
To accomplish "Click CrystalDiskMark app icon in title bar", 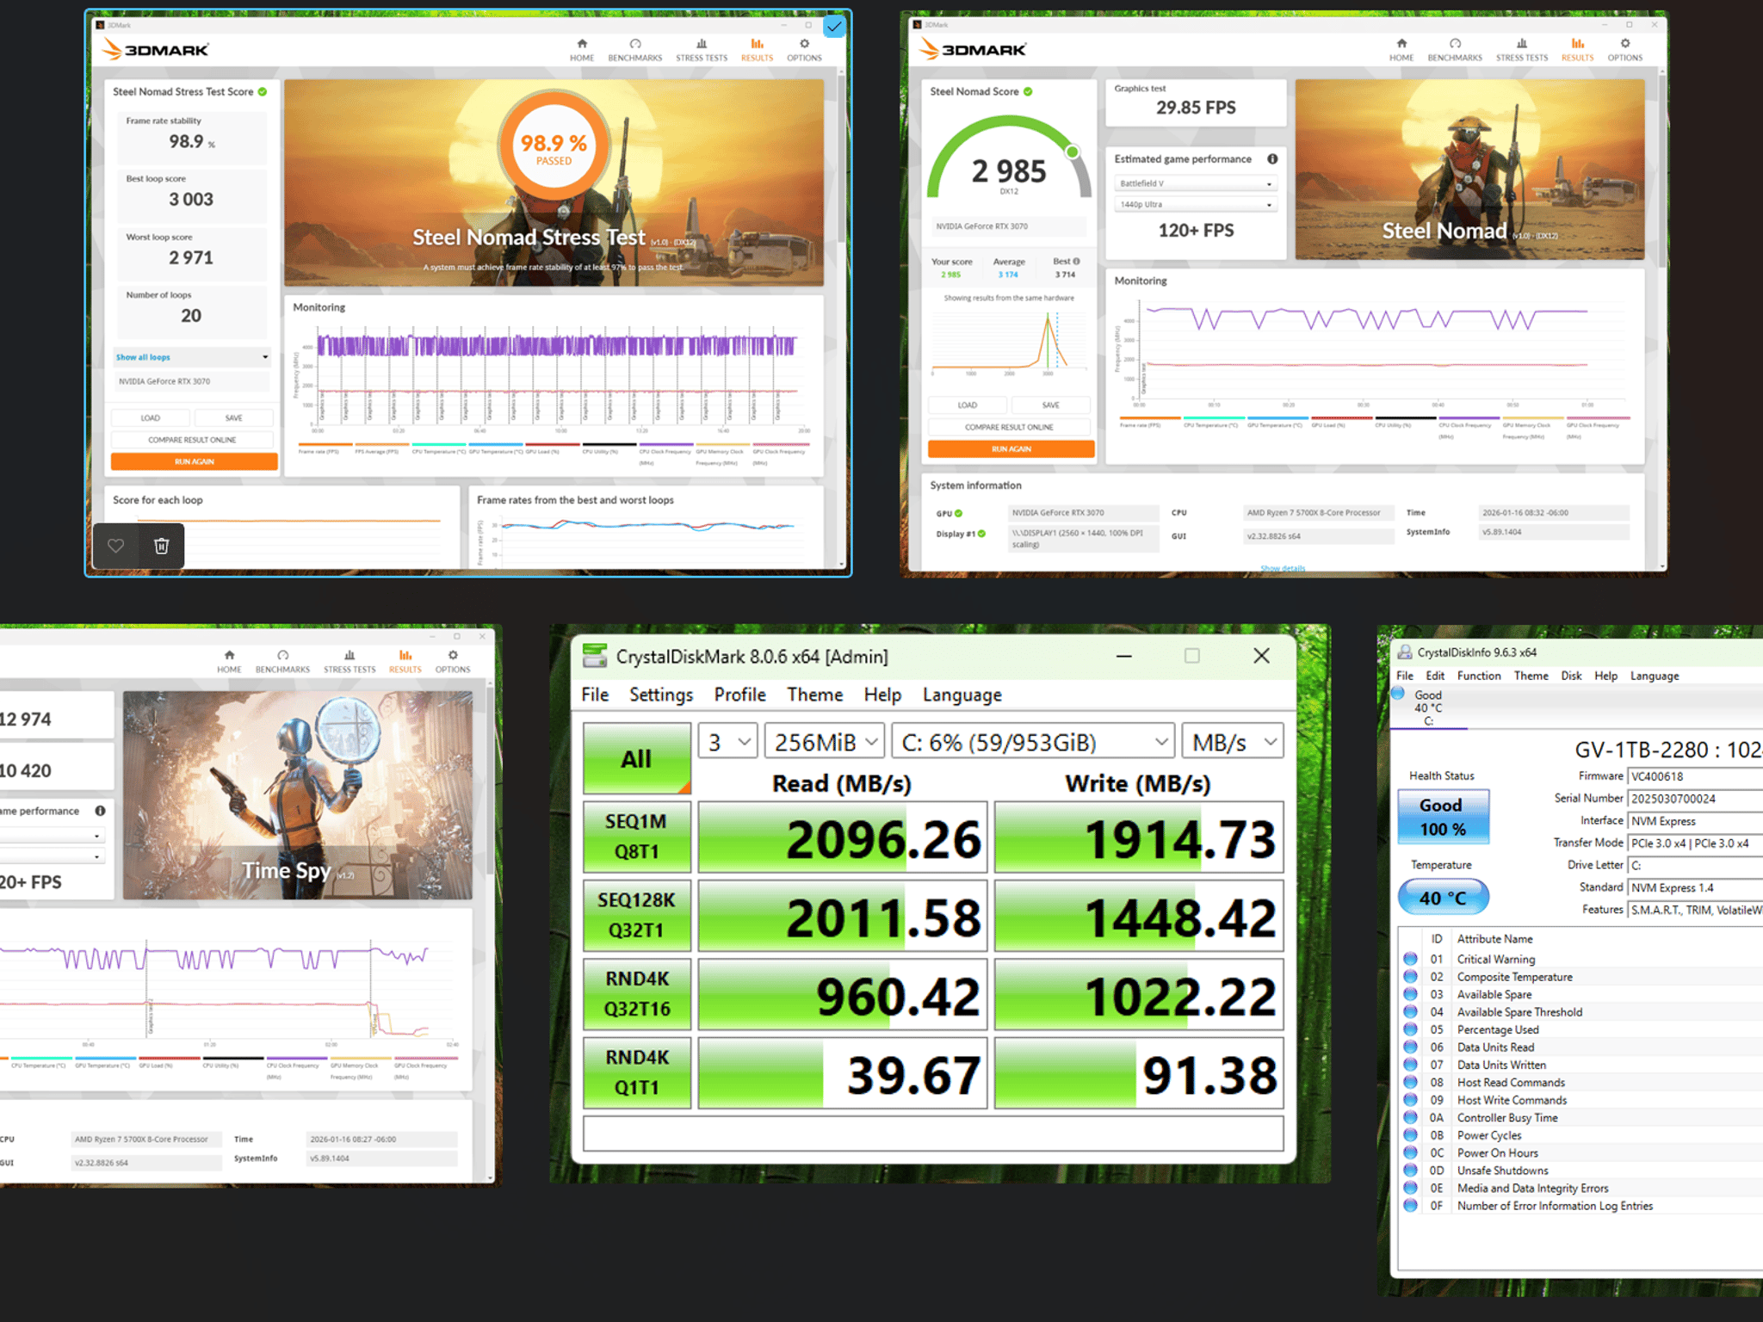I will [x=594, y=656].
